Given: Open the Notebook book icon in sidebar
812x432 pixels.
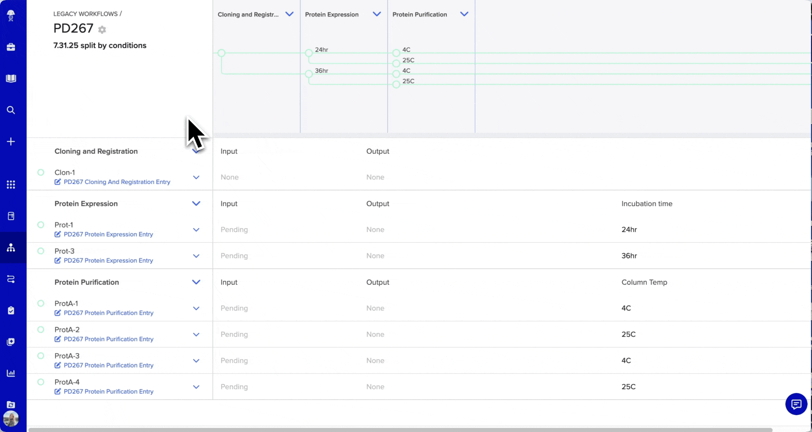Looking at the screenshot, I should click(11, 78).
